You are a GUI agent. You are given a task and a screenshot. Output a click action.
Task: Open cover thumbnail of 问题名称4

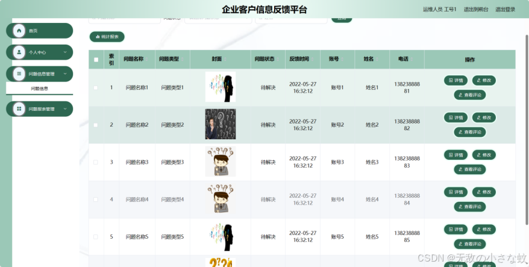[221, 198]
